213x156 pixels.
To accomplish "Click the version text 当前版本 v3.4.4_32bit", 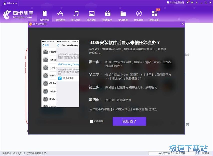I will tap(14, 153).
